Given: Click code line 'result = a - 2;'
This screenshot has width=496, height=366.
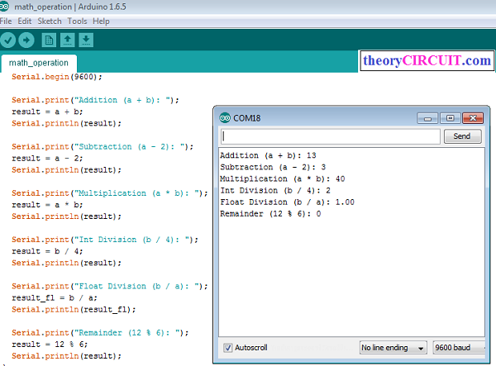Looking at the screenshot, I should click(x=47, y=159).
